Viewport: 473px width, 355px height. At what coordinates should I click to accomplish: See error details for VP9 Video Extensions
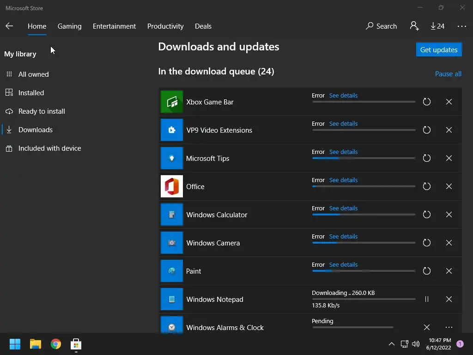[x=343, y=123]
